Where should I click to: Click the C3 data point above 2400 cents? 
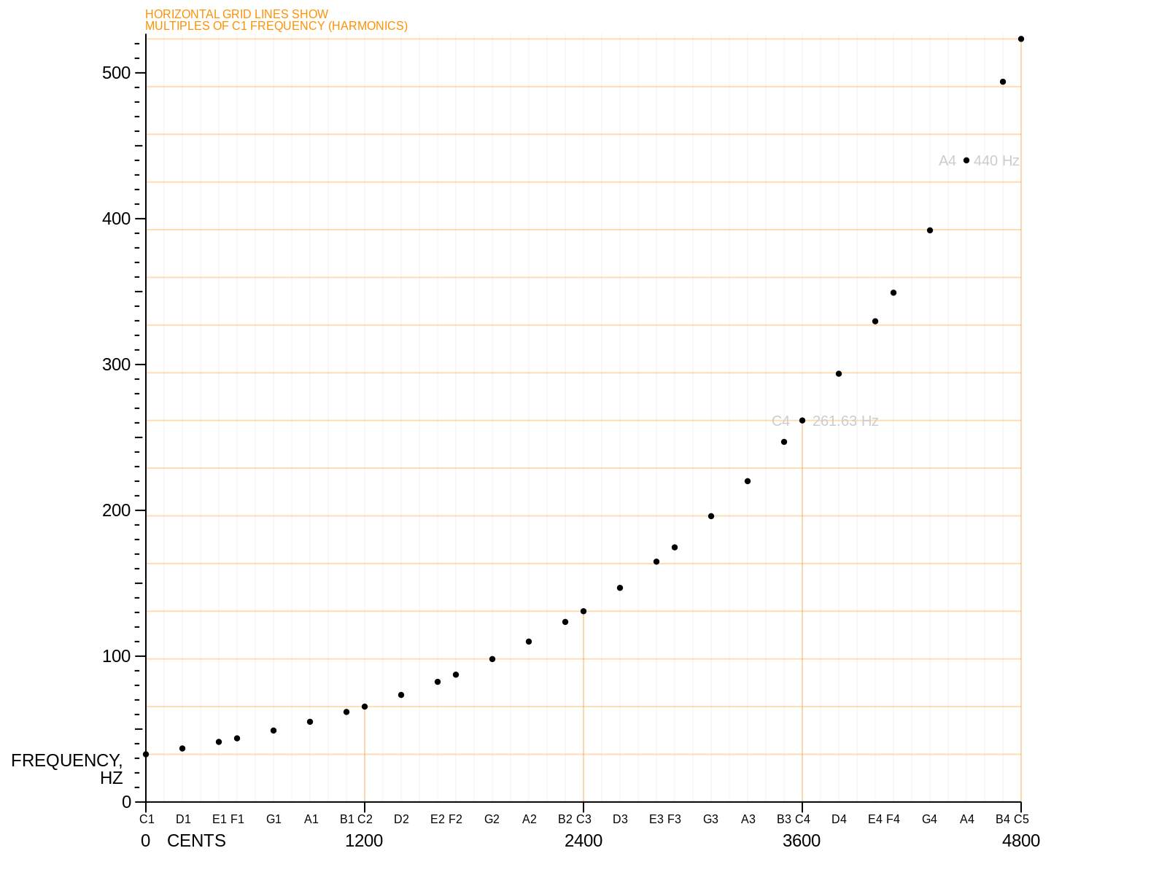point(583,611)
